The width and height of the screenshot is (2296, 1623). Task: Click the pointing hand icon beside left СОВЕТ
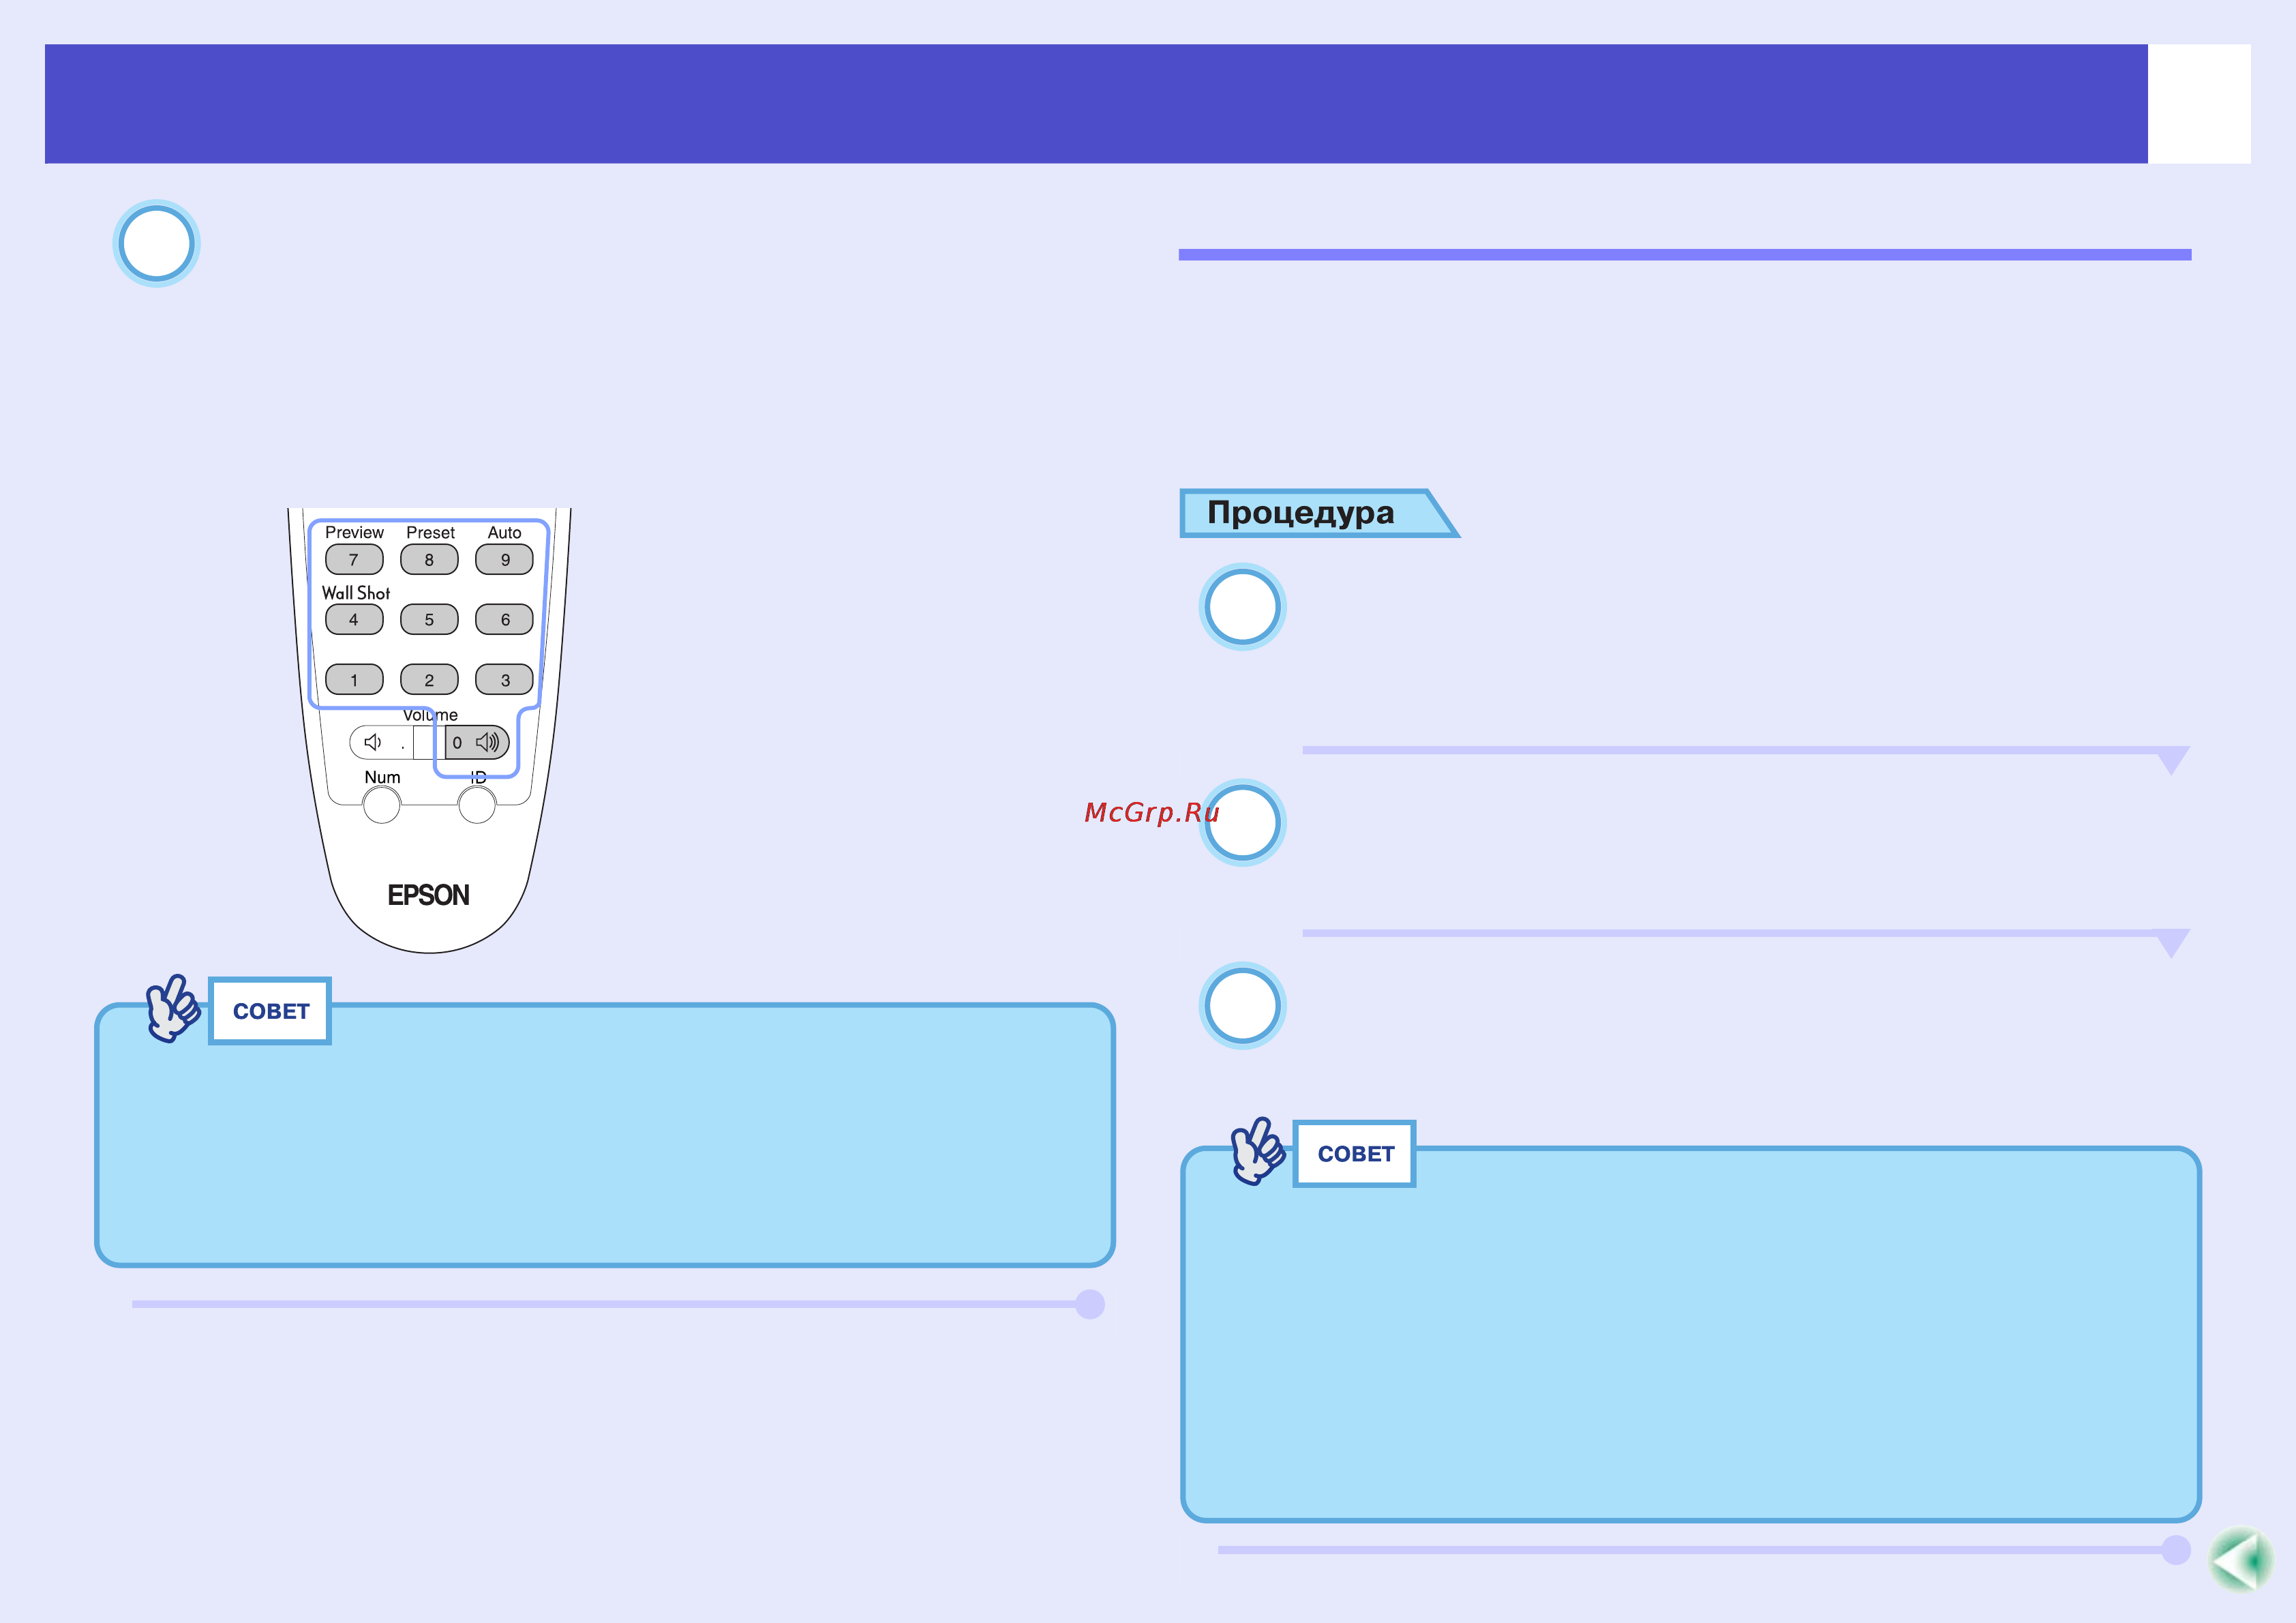tap(173, 1009)
